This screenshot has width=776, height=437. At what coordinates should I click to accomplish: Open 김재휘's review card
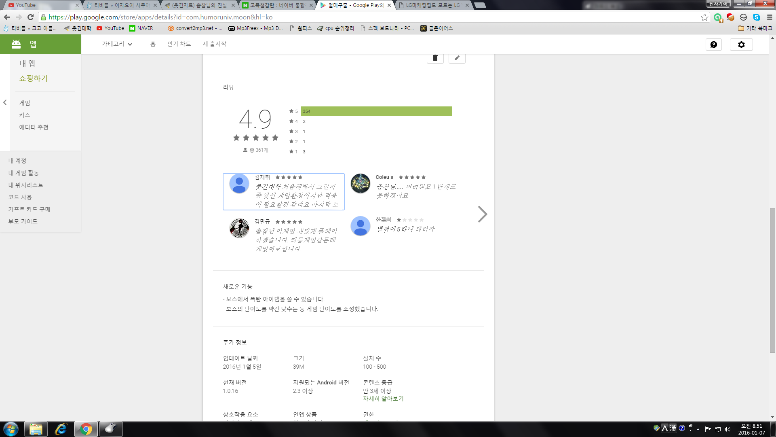click(283, 192)
